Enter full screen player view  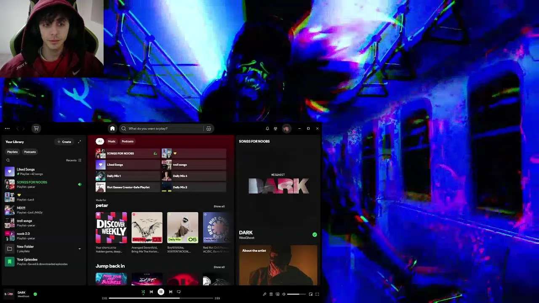coord(317,294)
